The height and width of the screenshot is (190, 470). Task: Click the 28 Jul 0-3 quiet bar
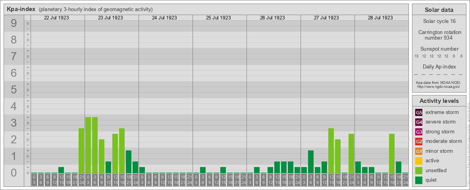click(358, 167)
